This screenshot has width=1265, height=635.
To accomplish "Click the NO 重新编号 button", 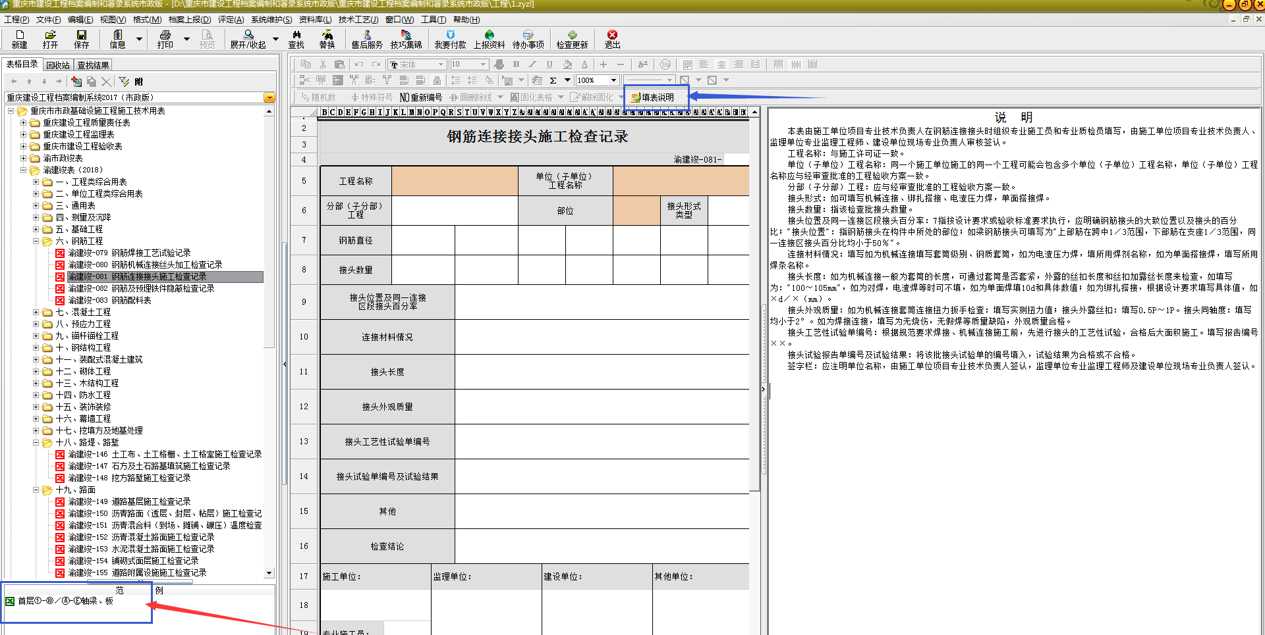I will pos(421,97).
